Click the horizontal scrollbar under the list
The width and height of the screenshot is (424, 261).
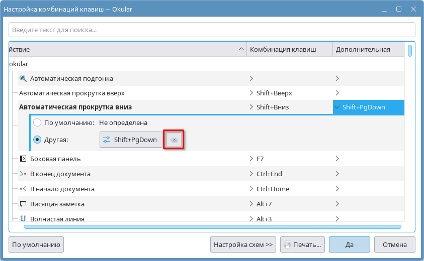211,227
